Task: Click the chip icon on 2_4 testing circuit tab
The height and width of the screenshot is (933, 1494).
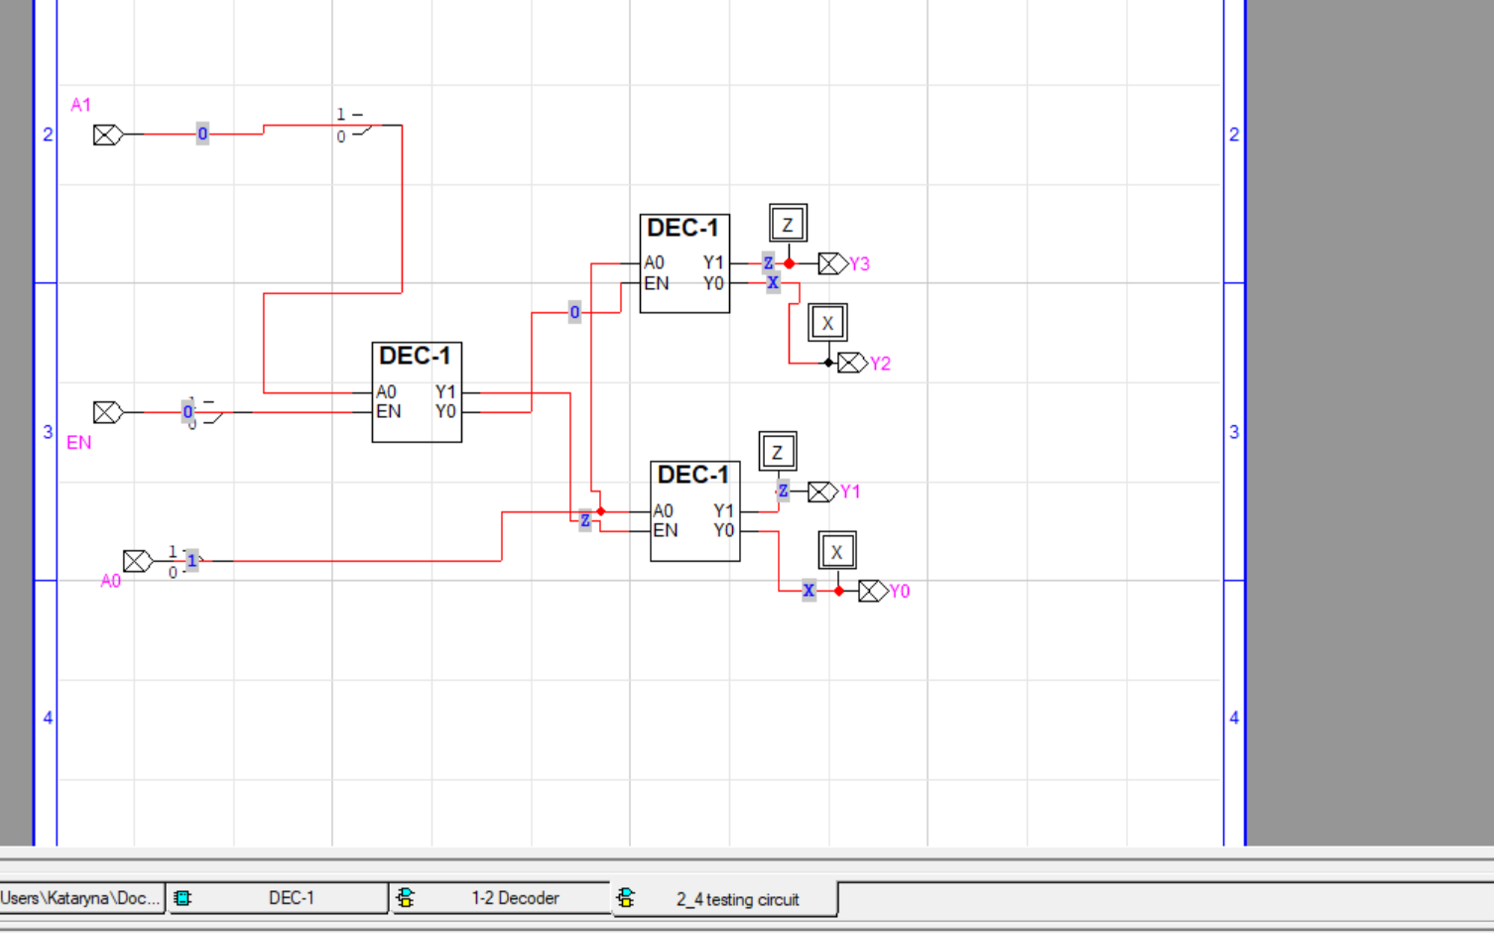Action: (x=627, y=898)
